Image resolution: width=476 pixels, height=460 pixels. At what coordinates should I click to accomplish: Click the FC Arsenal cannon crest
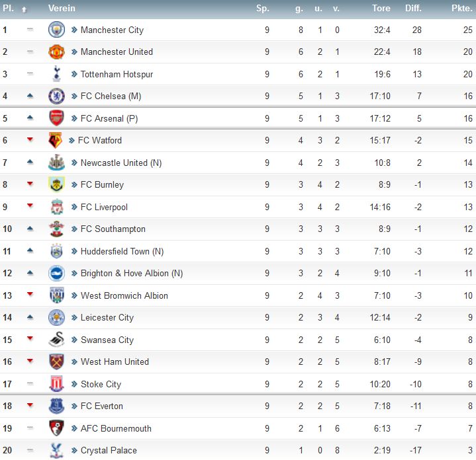tap(56, 118)
